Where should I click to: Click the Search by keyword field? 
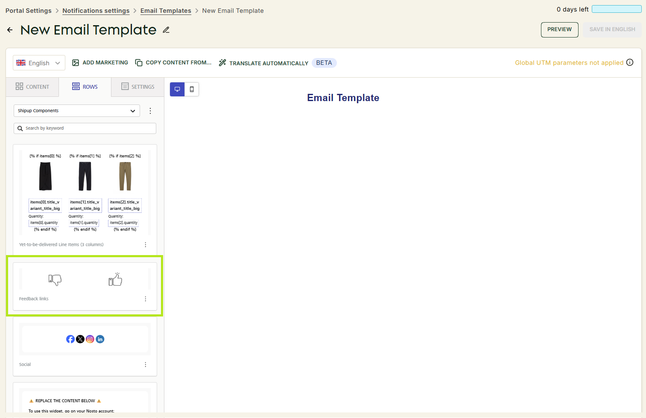click(x=85, y=128)
